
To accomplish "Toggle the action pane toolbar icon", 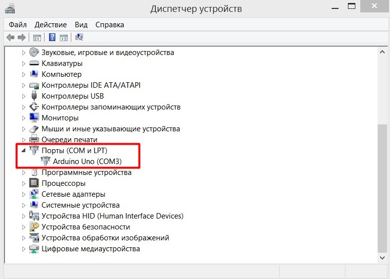I will point(64,38).
